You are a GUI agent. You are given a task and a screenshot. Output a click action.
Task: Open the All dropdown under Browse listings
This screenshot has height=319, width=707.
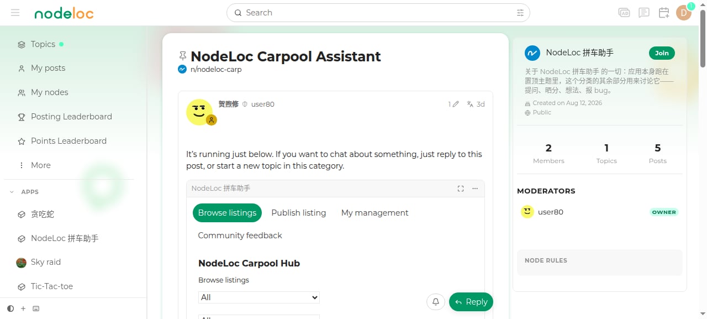tap(259, 297)
